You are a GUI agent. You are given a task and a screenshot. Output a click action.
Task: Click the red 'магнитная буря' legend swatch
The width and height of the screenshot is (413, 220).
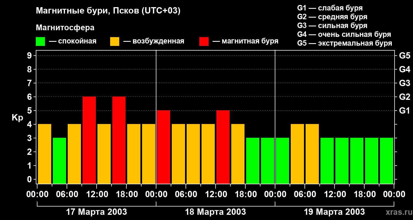coord(204,42)
